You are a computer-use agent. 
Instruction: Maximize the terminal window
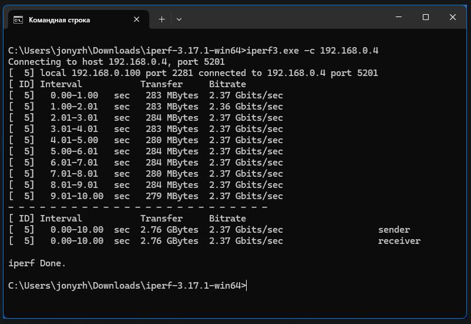point(426,18)
